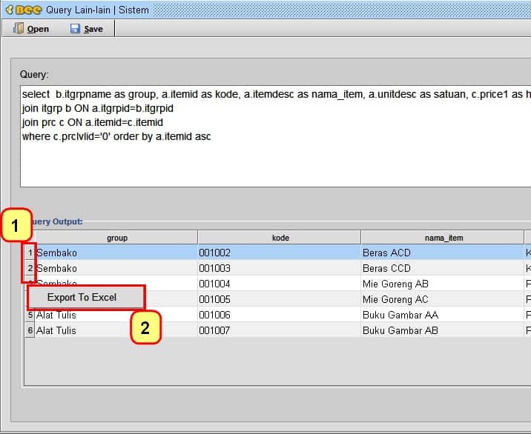This screenshot has height=434, width=531.
Task: Click Sembako cell in row 2
Action: coord(116,268)
